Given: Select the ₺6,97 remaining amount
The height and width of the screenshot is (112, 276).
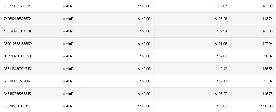Looking at the screenshot, I should coord(268,56).
